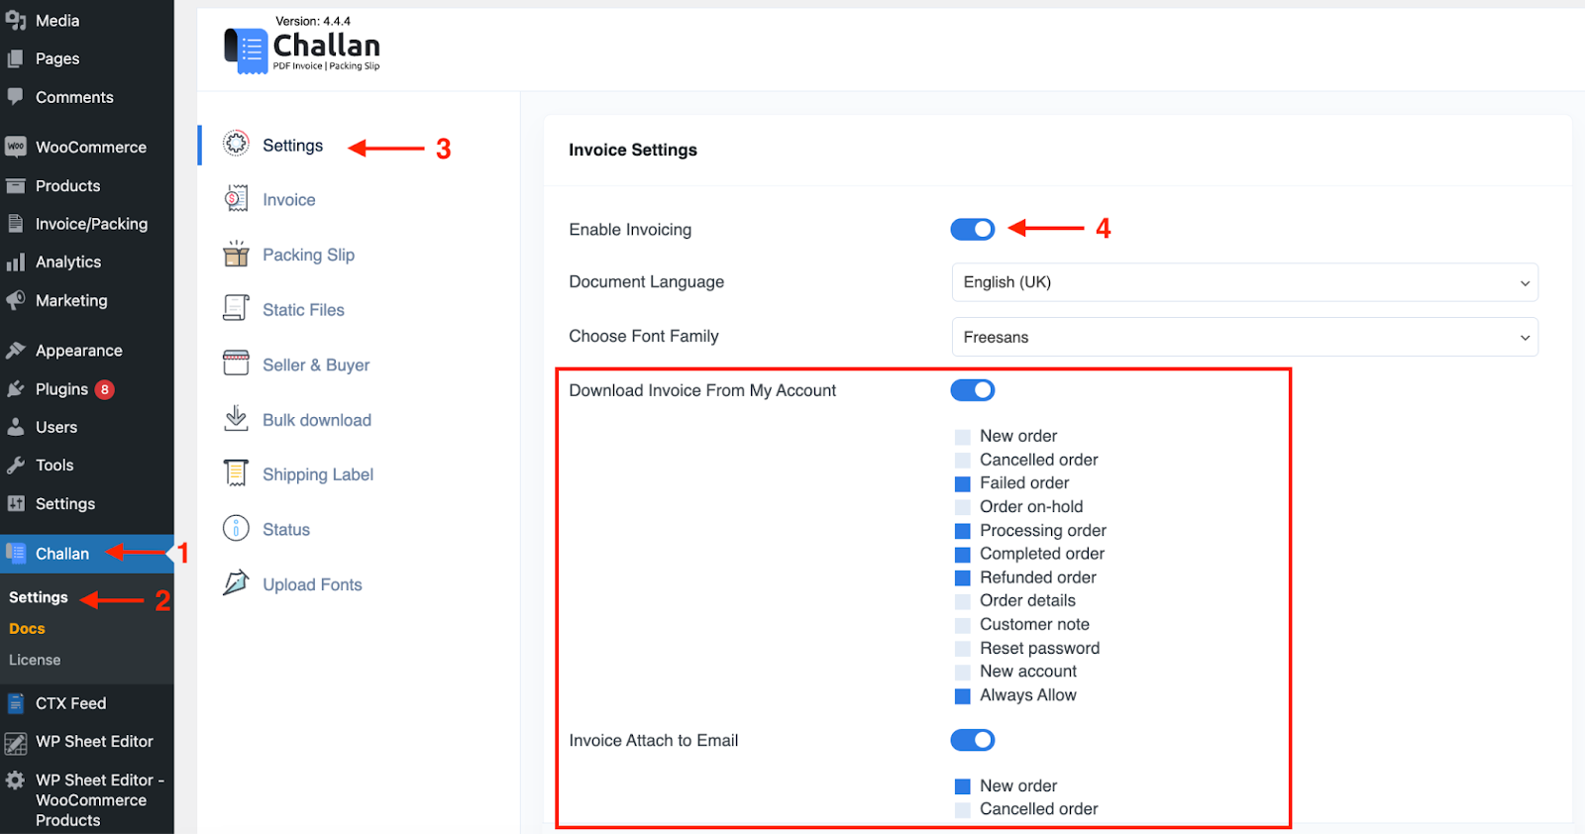Click the Upload Fonts pen icon
This screenshot has height=834, width=1585.
click(236, 583)
